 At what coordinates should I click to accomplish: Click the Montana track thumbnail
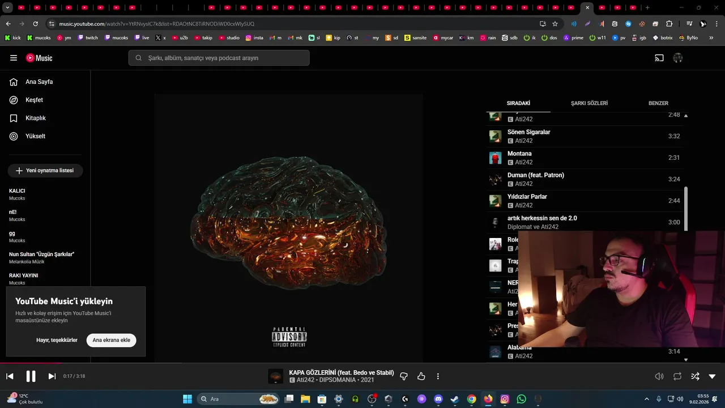pos(496,158)
